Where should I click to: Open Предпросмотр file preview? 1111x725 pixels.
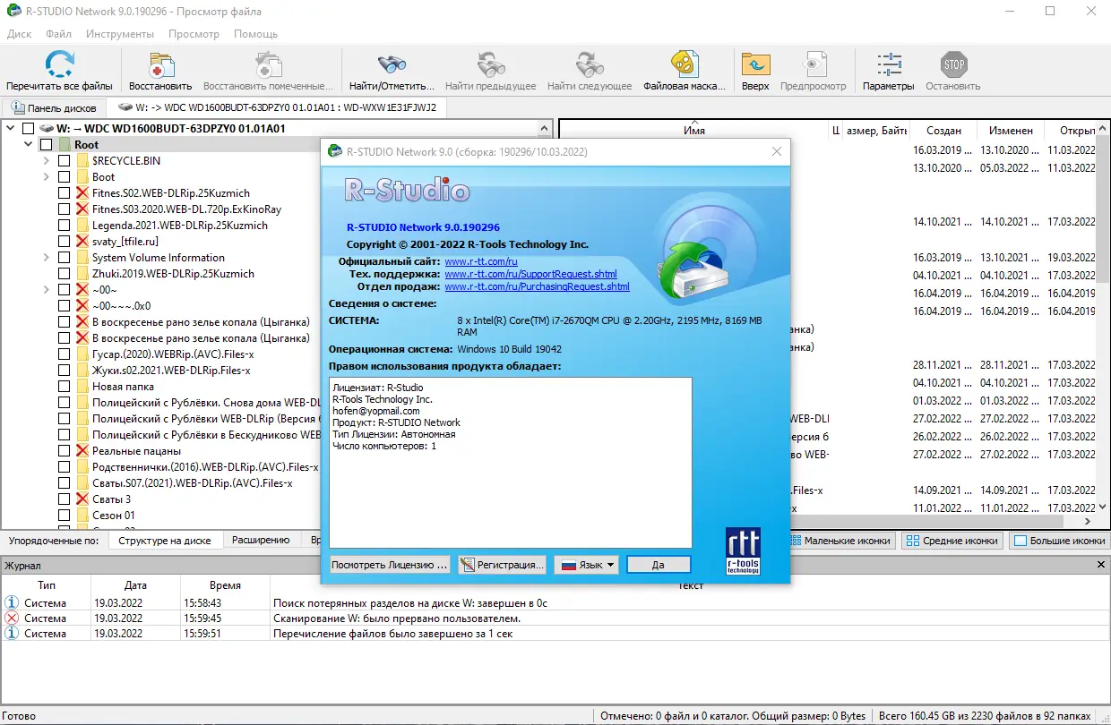click(x=814, y=64)
